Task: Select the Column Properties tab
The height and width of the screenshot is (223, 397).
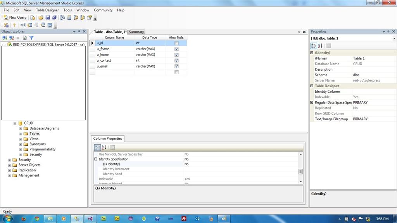Action: click(x=108, y=138)
